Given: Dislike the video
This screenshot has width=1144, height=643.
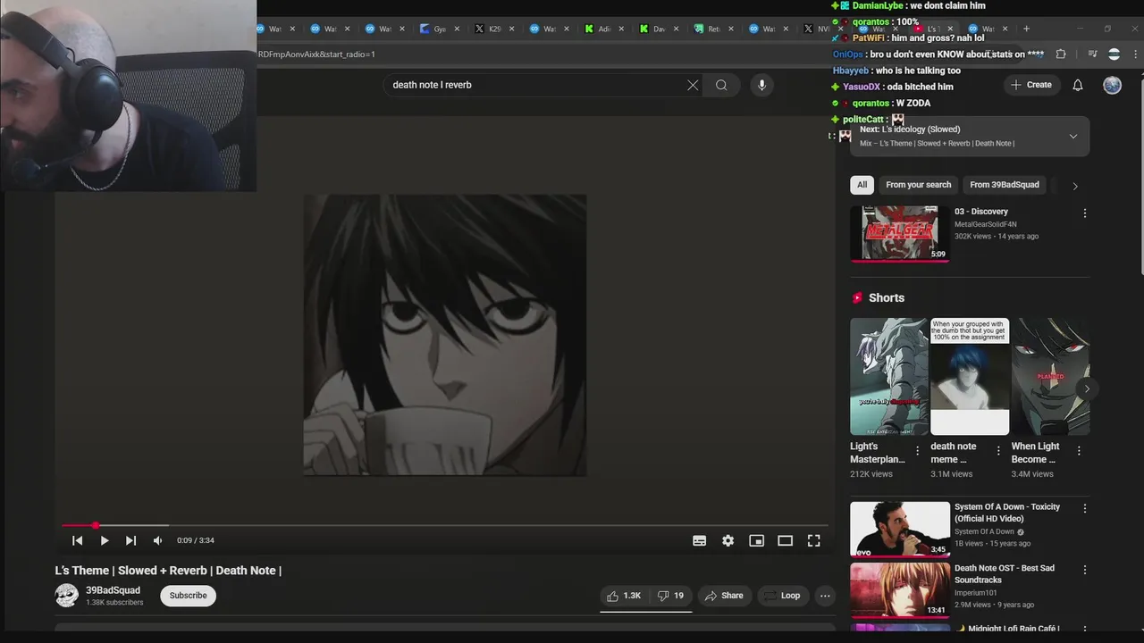Looking at the screenshot, I should click(671, 596).
